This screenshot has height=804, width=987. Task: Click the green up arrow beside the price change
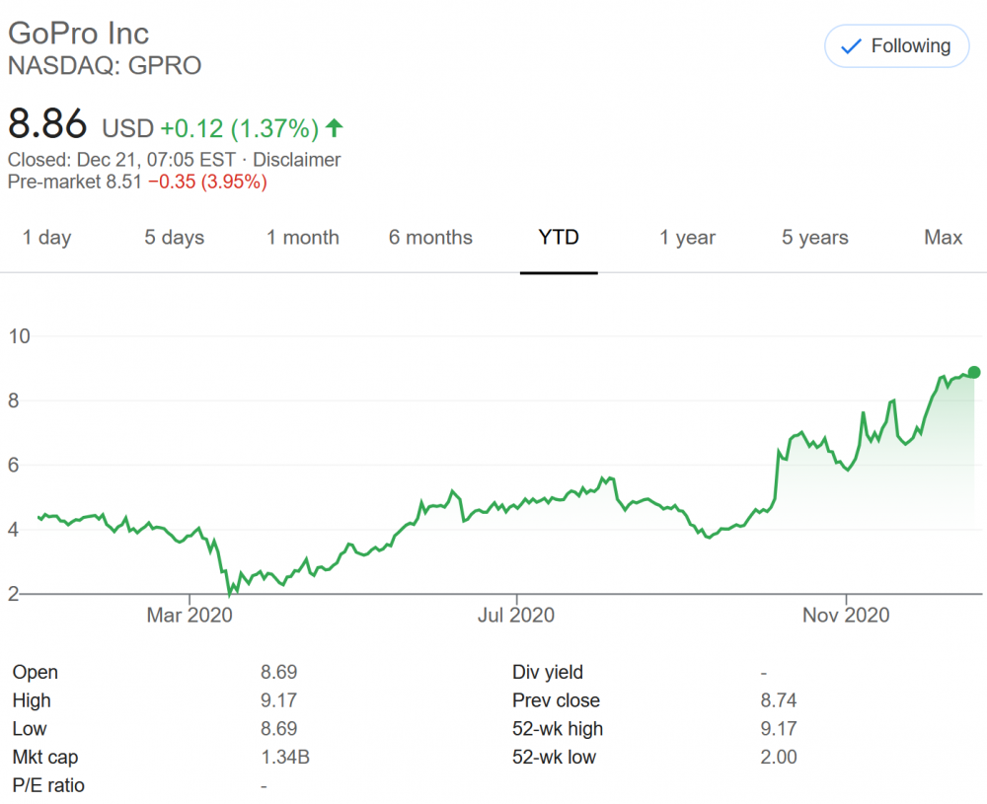(x=335, y=128)
